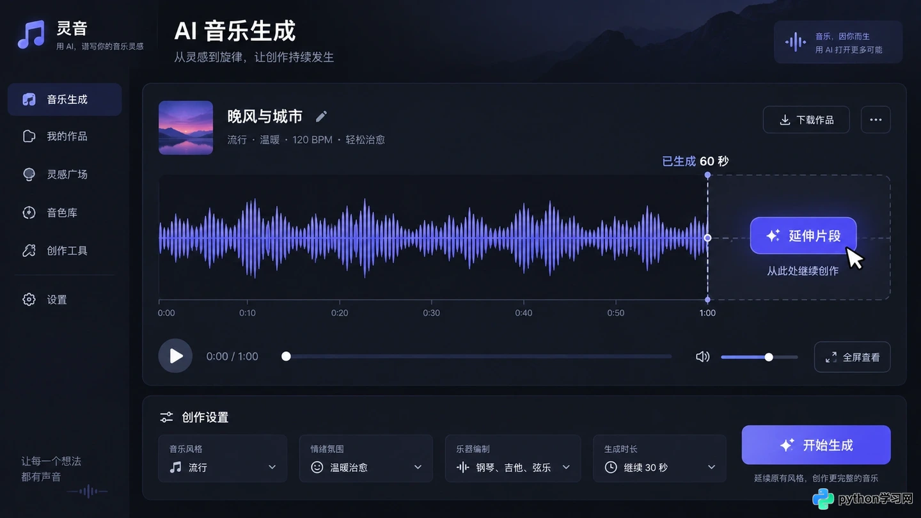Click the top handle of the 60-second marker

click(x=707, y=175)
